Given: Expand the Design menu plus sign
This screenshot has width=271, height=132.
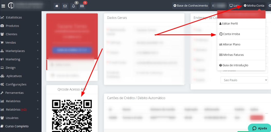Looking at the screenshot, I should [38, 68].
